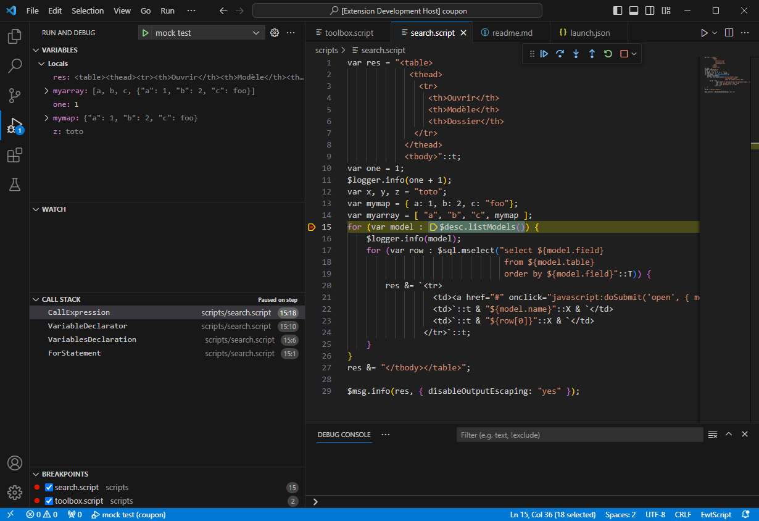Open the Extensions view
The width and height of the screenshot is (759, 521).
point(14,155)
